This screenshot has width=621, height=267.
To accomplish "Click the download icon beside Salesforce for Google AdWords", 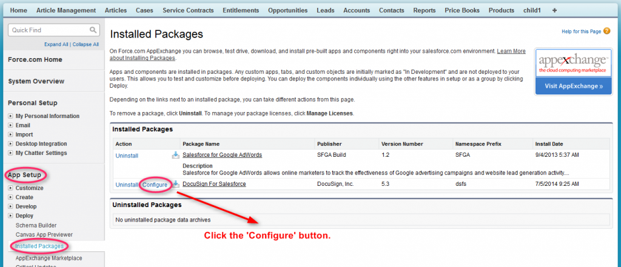I will tap(175, 155).
